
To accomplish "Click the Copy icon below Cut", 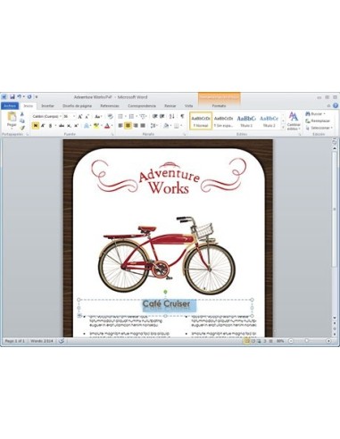I will (x=22, y=120).
